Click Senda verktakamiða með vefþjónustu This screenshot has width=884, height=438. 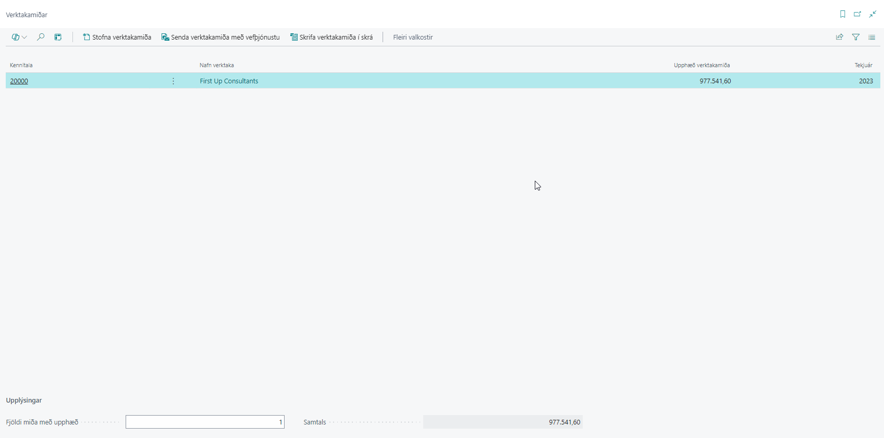point(220,37)
